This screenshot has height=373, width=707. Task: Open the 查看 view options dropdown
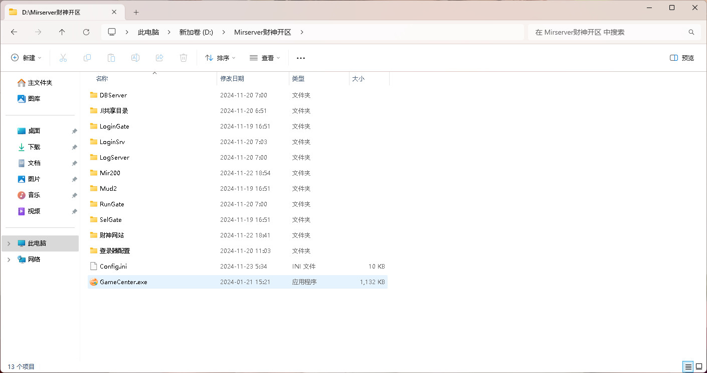tap(265, 58)
